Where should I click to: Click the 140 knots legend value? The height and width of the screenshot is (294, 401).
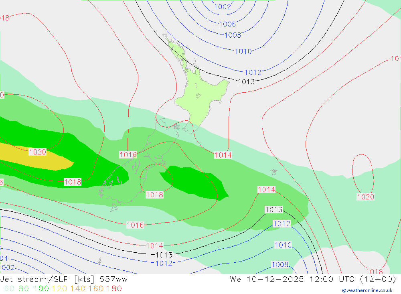click(78, 288)
